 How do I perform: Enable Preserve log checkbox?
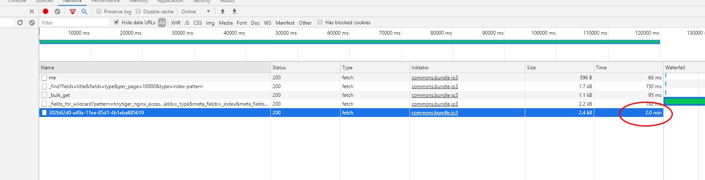point(99,11)
